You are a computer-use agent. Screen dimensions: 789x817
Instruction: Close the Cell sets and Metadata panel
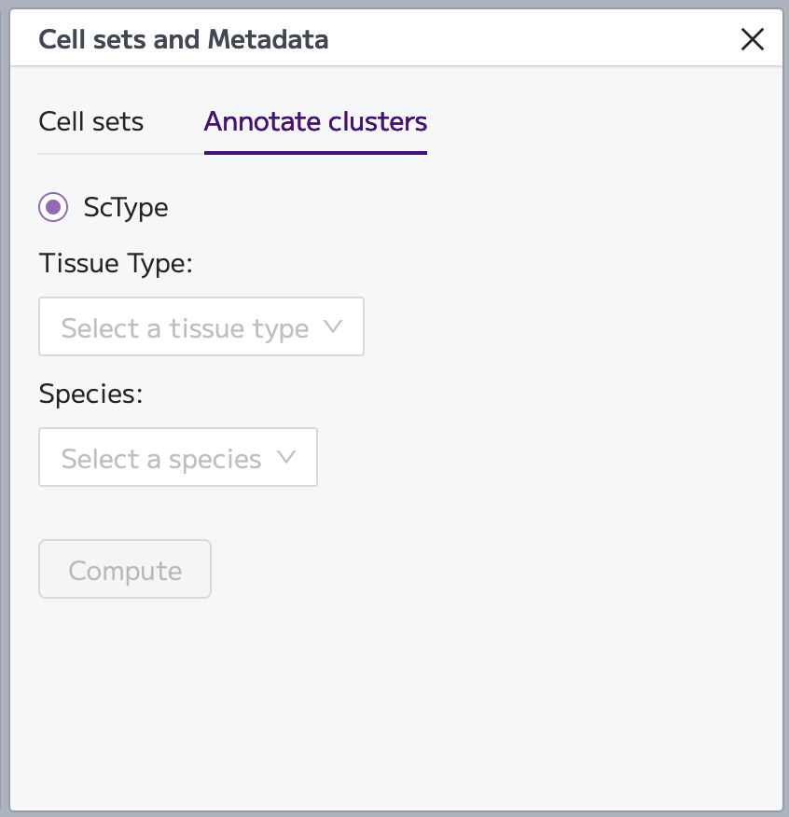point(753,39)
